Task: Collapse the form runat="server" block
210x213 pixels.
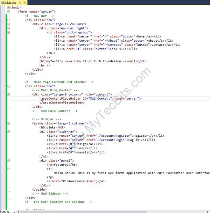Action: (x=8, y=12)
